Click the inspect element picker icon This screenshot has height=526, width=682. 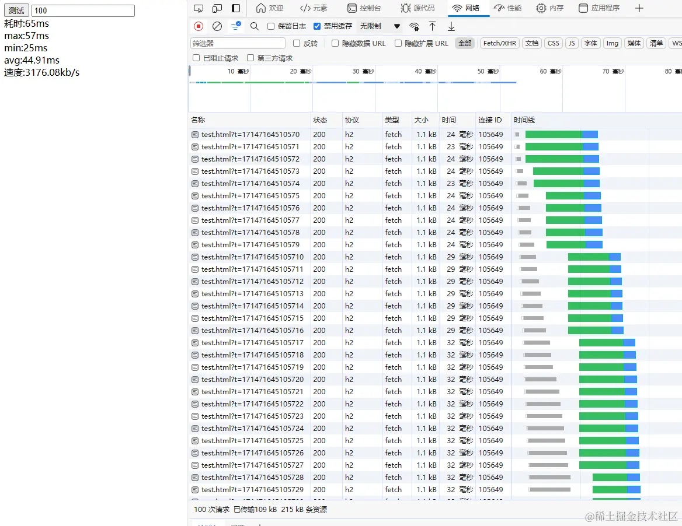click(x=199, y=8)
